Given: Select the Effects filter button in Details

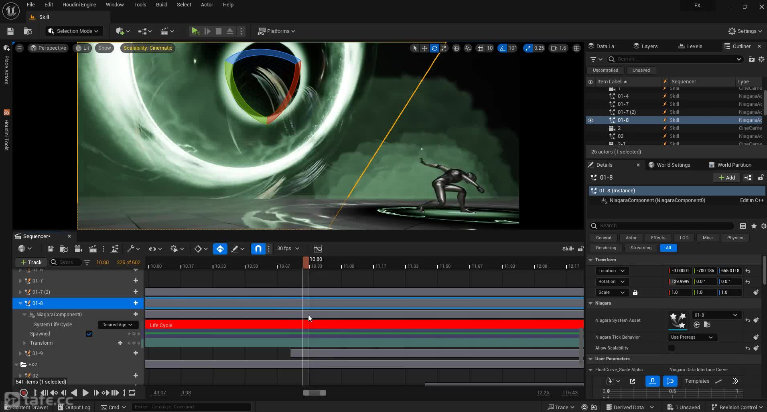Looking at the screenshot, I should (x=658, y=238).
